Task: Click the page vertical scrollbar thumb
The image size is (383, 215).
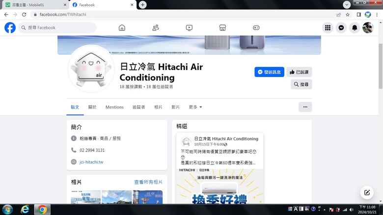Action: point(381,66)
